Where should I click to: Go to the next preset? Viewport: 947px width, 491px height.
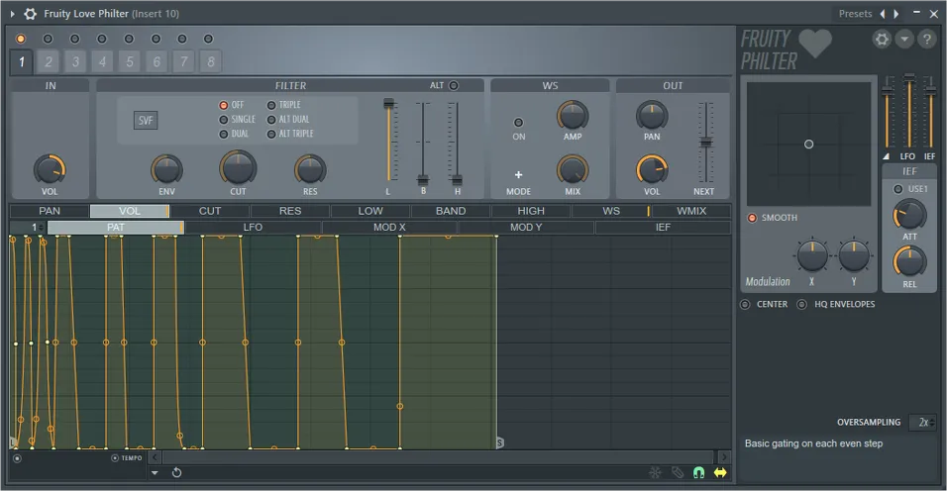tap(896, 13)
